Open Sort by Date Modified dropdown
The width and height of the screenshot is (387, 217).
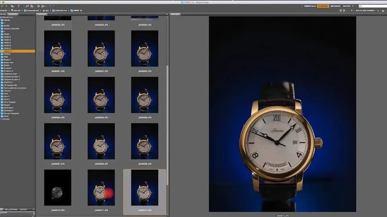(x=366, y=10)
